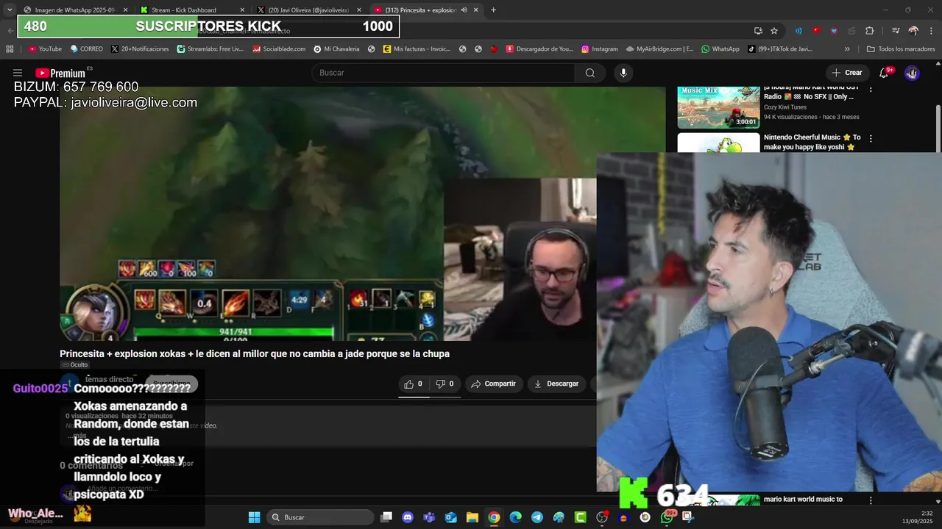Open the temas directo channel name
942x529 pixels.
click(x=109, y=379)
